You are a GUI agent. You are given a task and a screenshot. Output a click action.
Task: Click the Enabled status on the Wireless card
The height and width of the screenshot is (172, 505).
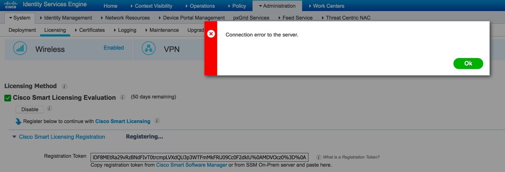114,47
